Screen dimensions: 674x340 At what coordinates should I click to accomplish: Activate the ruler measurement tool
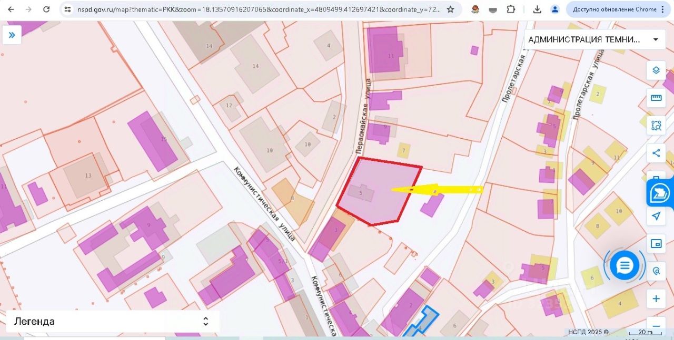(x=656, y=98)
